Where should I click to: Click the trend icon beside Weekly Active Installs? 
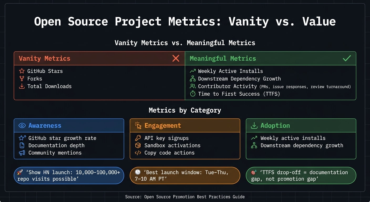(x=193, y=71)
